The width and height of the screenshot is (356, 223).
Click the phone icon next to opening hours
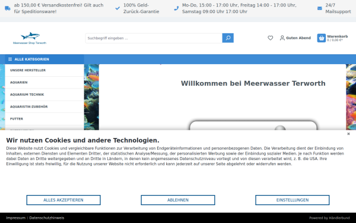coord(176,8)
